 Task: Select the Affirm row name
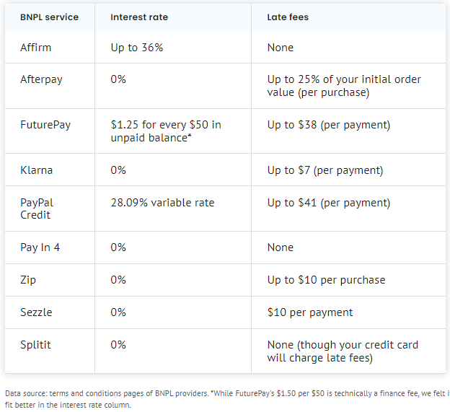35,48
